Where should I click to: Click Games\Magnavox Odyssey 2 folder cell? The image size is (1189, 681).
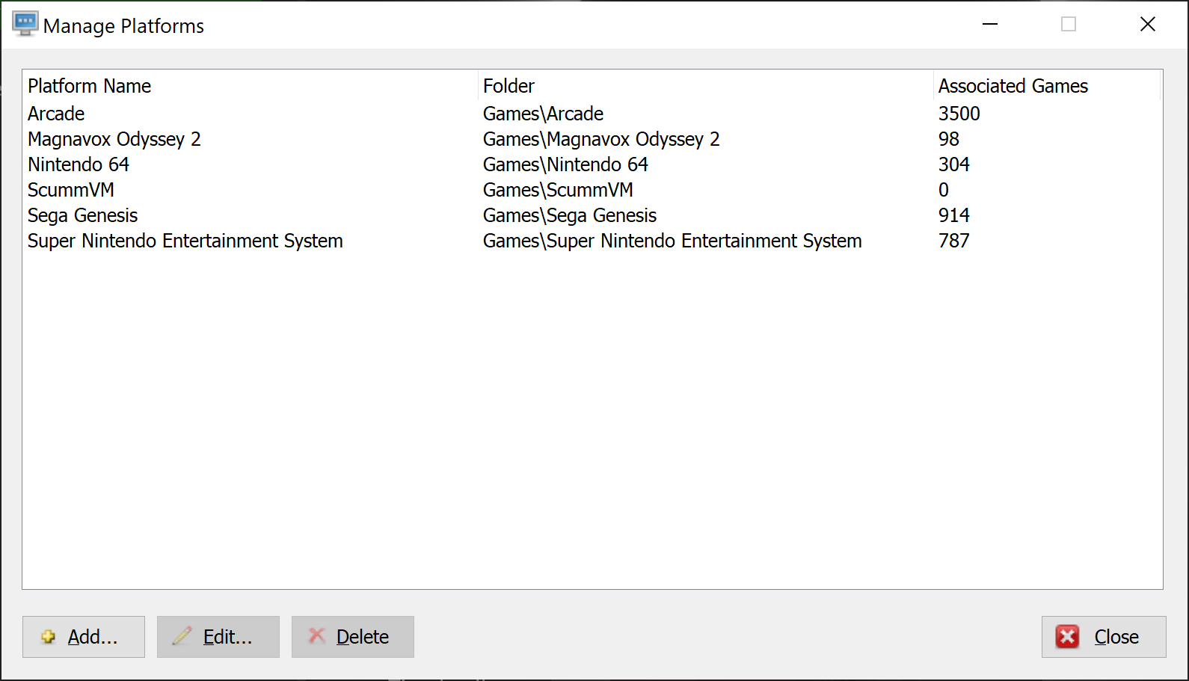pyautogui.click(x=601, y=139)
